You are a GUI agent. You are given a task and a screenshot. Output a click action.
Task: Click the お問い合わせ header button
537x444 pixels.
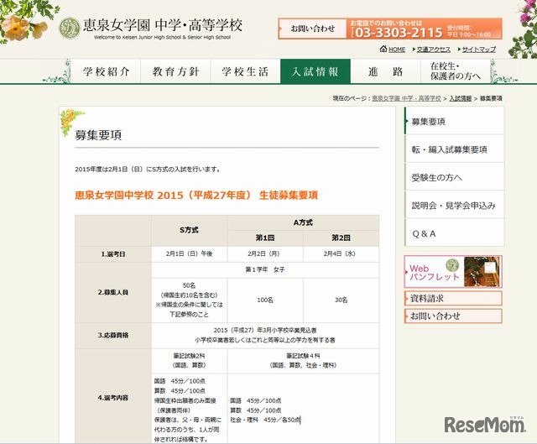click(x=313, y=29)
